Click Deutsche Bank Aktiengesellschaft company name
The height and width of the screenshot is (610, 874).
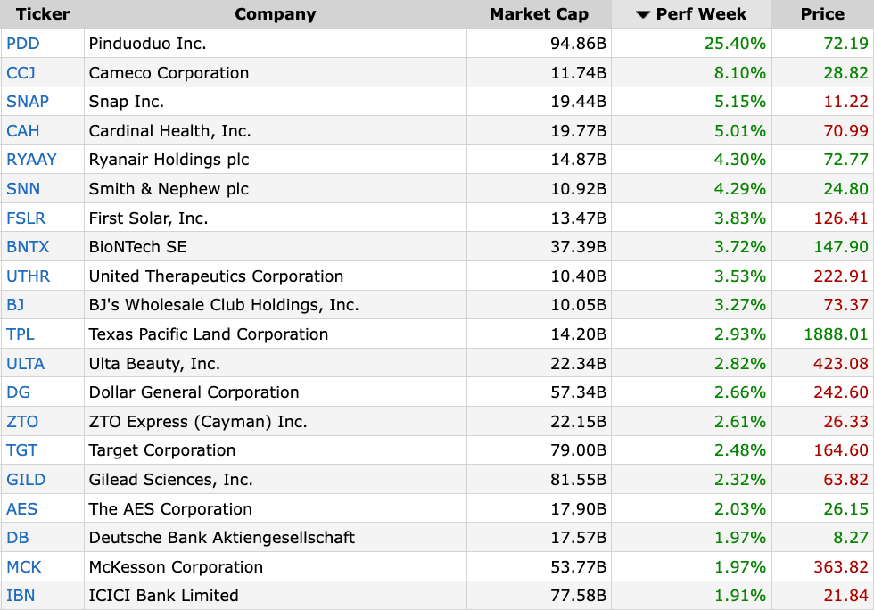coord(222,538)
